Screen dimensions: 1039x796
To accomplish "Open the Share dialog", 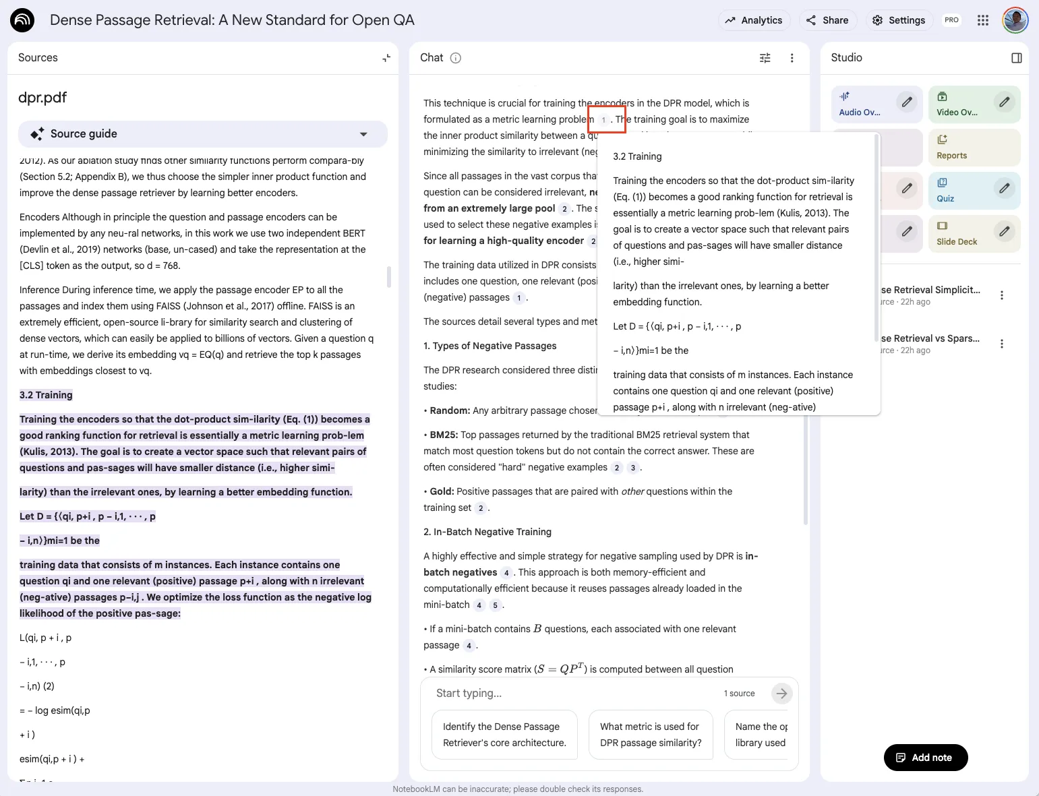I will tap(827, 20).
